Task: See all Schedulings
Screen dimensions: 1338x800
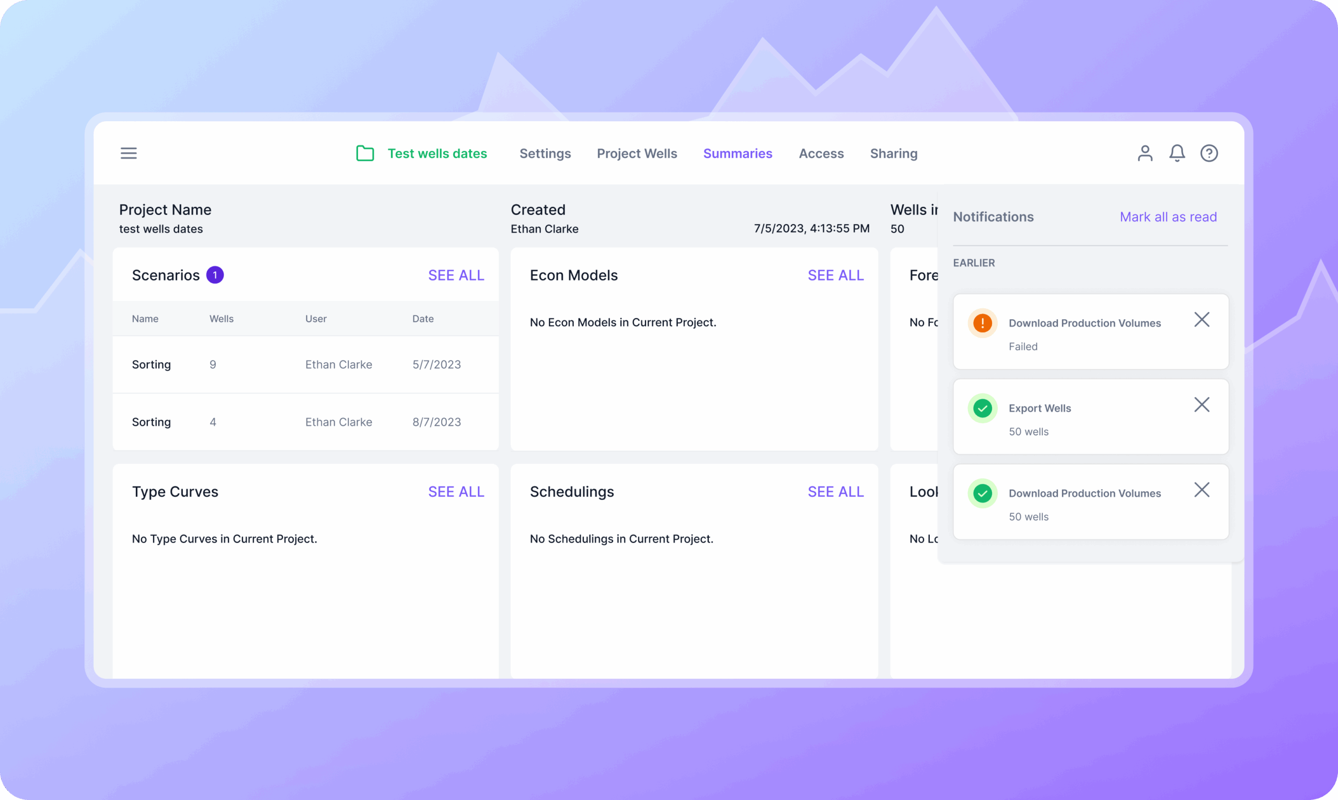Action: pyautogui.click(x=836, y=492)
